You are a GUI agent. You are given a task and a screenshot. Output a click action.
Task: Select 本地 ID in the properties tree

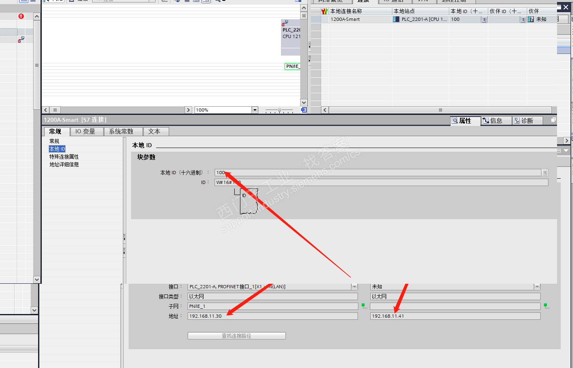[x=57, y=149]
